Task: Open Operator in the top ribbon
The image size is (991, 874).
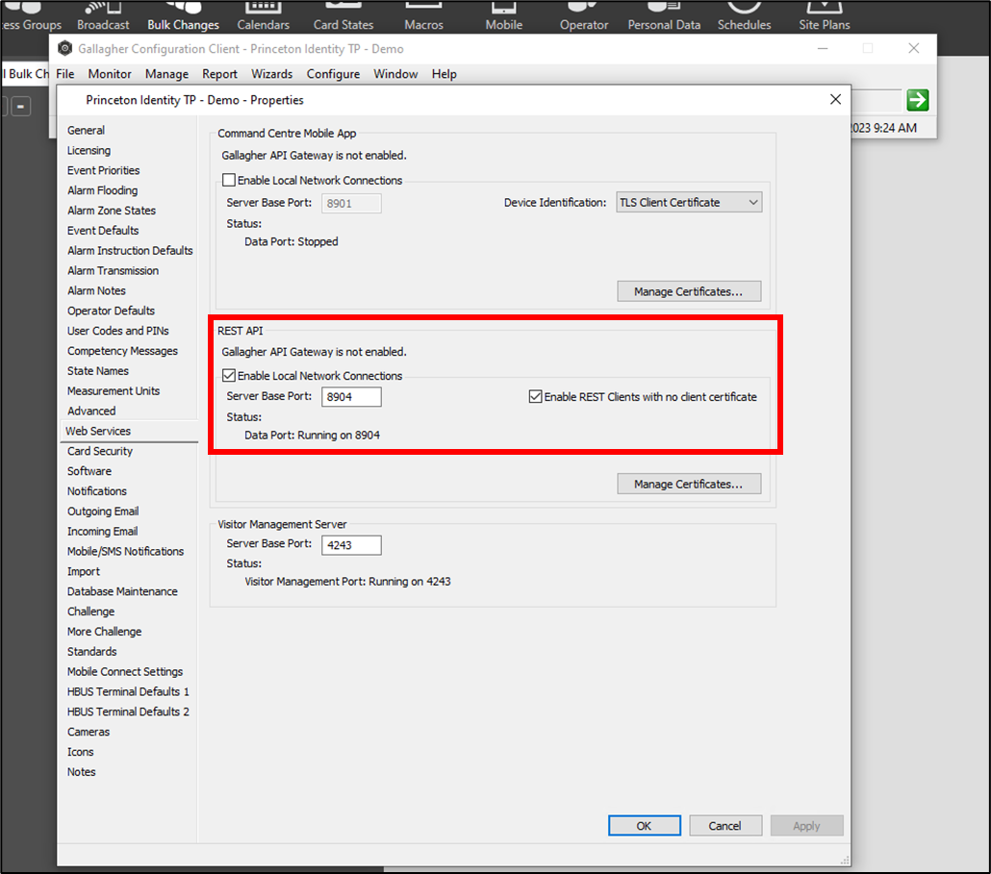Action: point(584,17)
